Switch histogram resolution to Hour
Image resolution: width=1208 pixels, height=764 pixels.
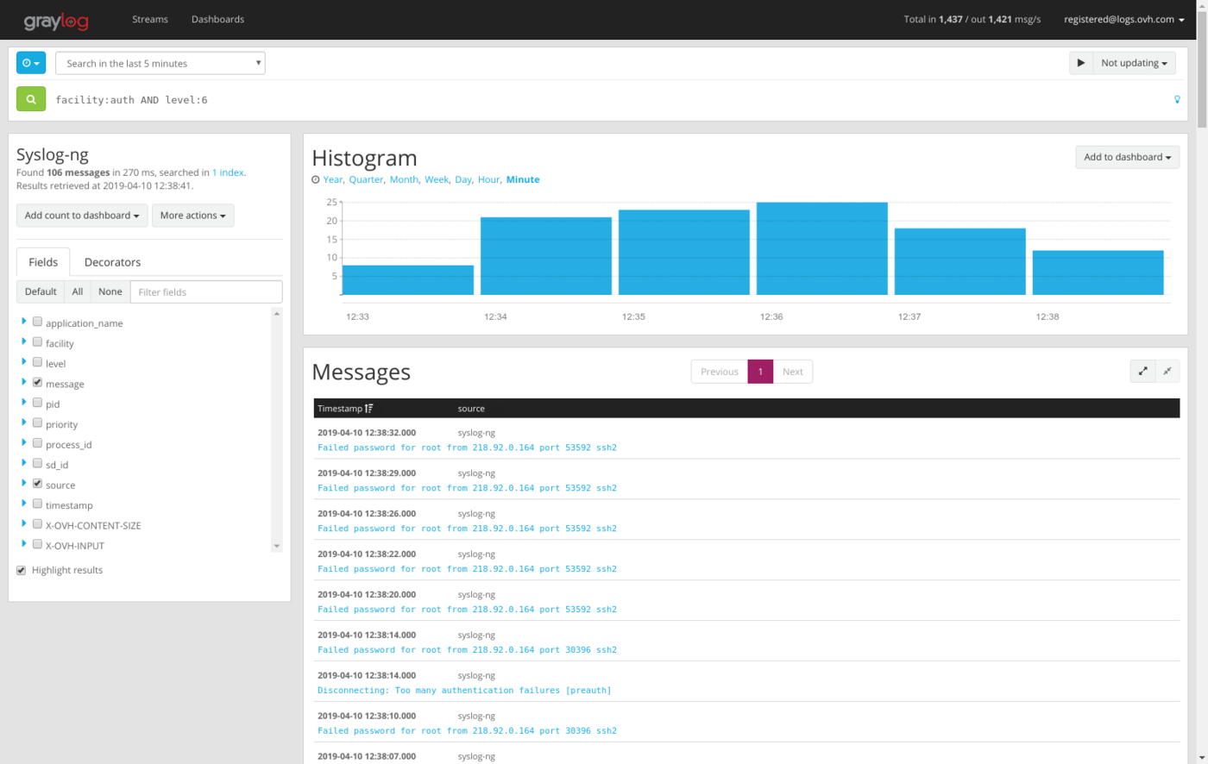488,179
